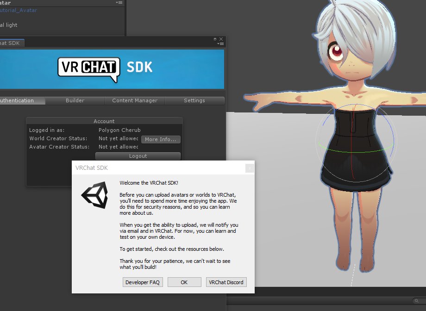Click the 'Account' section header
Screen dimensions: 426x311
click(104, 121)
